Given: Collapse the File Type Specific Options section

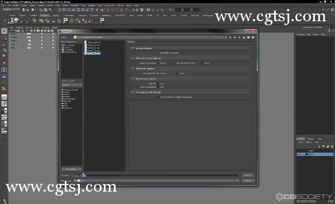Looking at the screenshot, I should 133,92.
